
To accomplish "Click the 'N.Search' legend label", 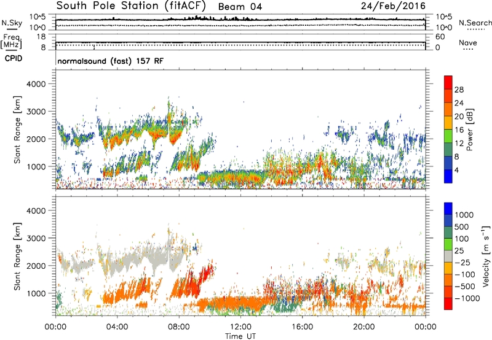I will (x=475, y=23).
